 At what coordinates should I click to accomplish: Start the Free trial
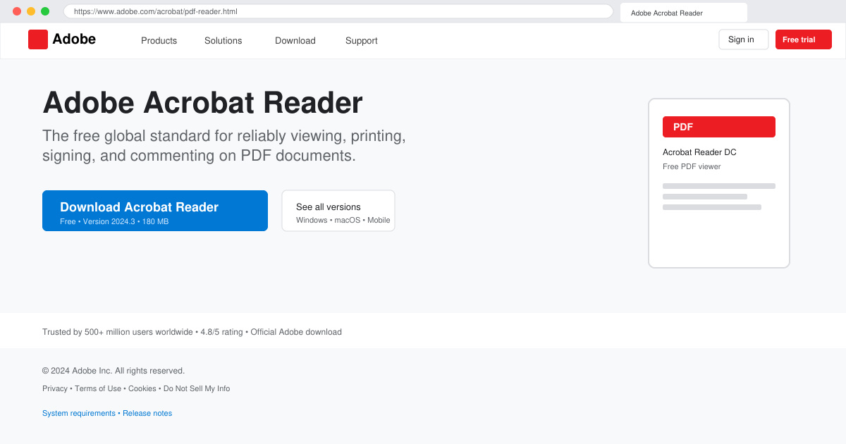(x=804, y=39)
